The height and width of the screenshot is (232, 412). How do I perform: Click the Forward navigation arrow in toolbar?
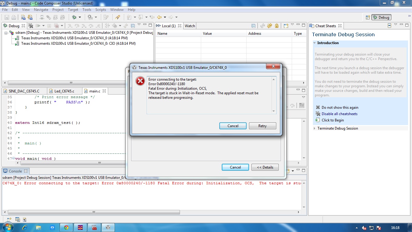(x=171, y=18)
